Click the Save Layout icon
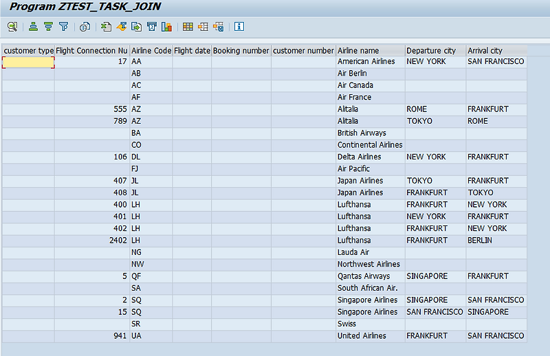The height and width of the screenshot is (356, 550). [x=218, y=27]
